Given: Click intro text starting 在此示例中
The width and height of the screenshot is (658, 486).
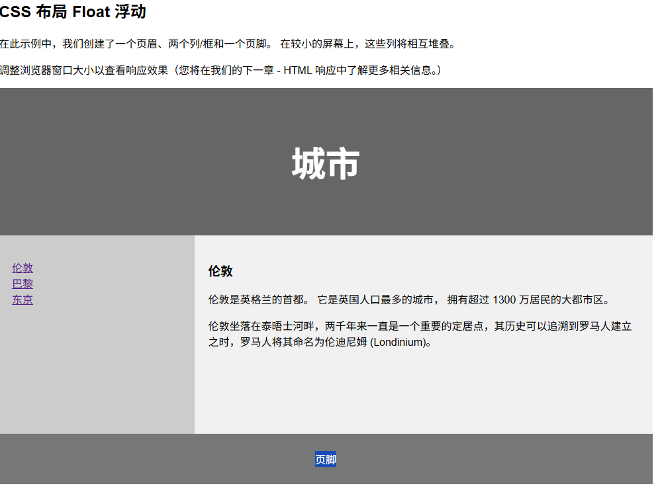Looking at the screenshot, I should click(x=228, y=44).
